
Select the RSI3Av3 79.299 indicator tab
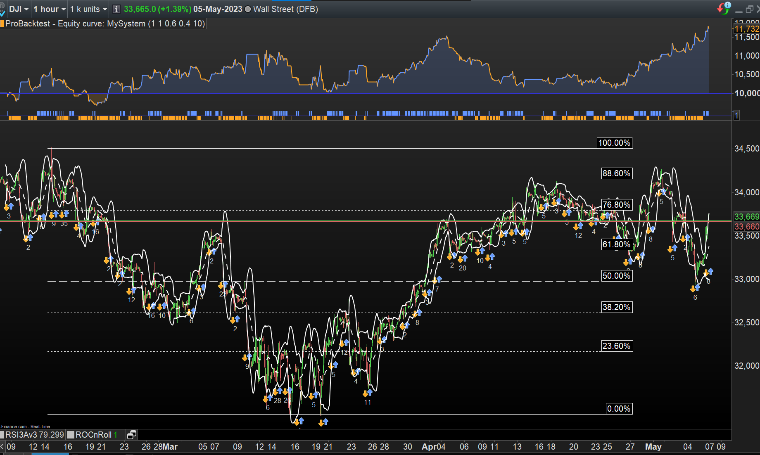35,435
